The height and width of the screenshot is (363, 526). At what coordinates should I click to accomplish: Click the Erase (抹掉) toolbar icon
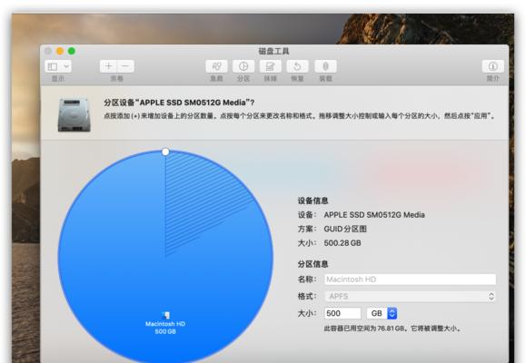271,66
